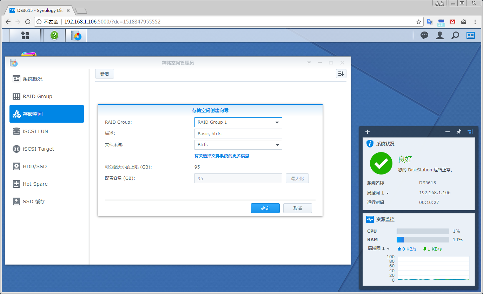Image resolution: width=483 pixels, height=294 pixels.
Task: Expand the 局域网 1 selector in system status
Action: click(378, 193)
